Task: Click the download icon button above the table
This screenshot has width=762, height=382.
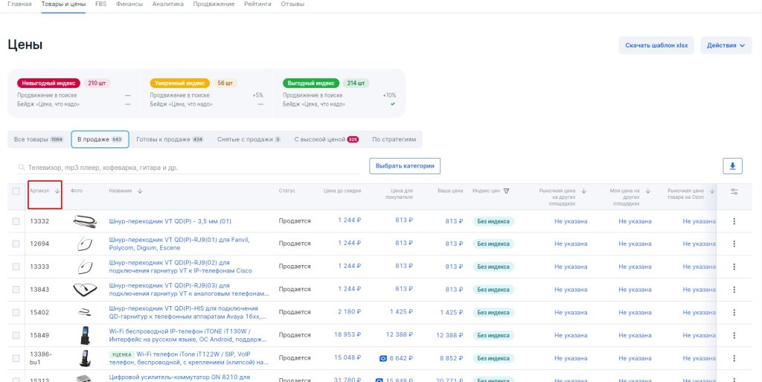Action: tap(732, 166)
